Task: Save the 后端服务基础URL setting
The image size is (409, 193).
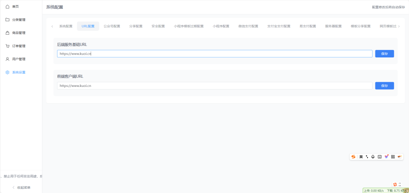Action: pyautogui.click(x=384, y=53)
